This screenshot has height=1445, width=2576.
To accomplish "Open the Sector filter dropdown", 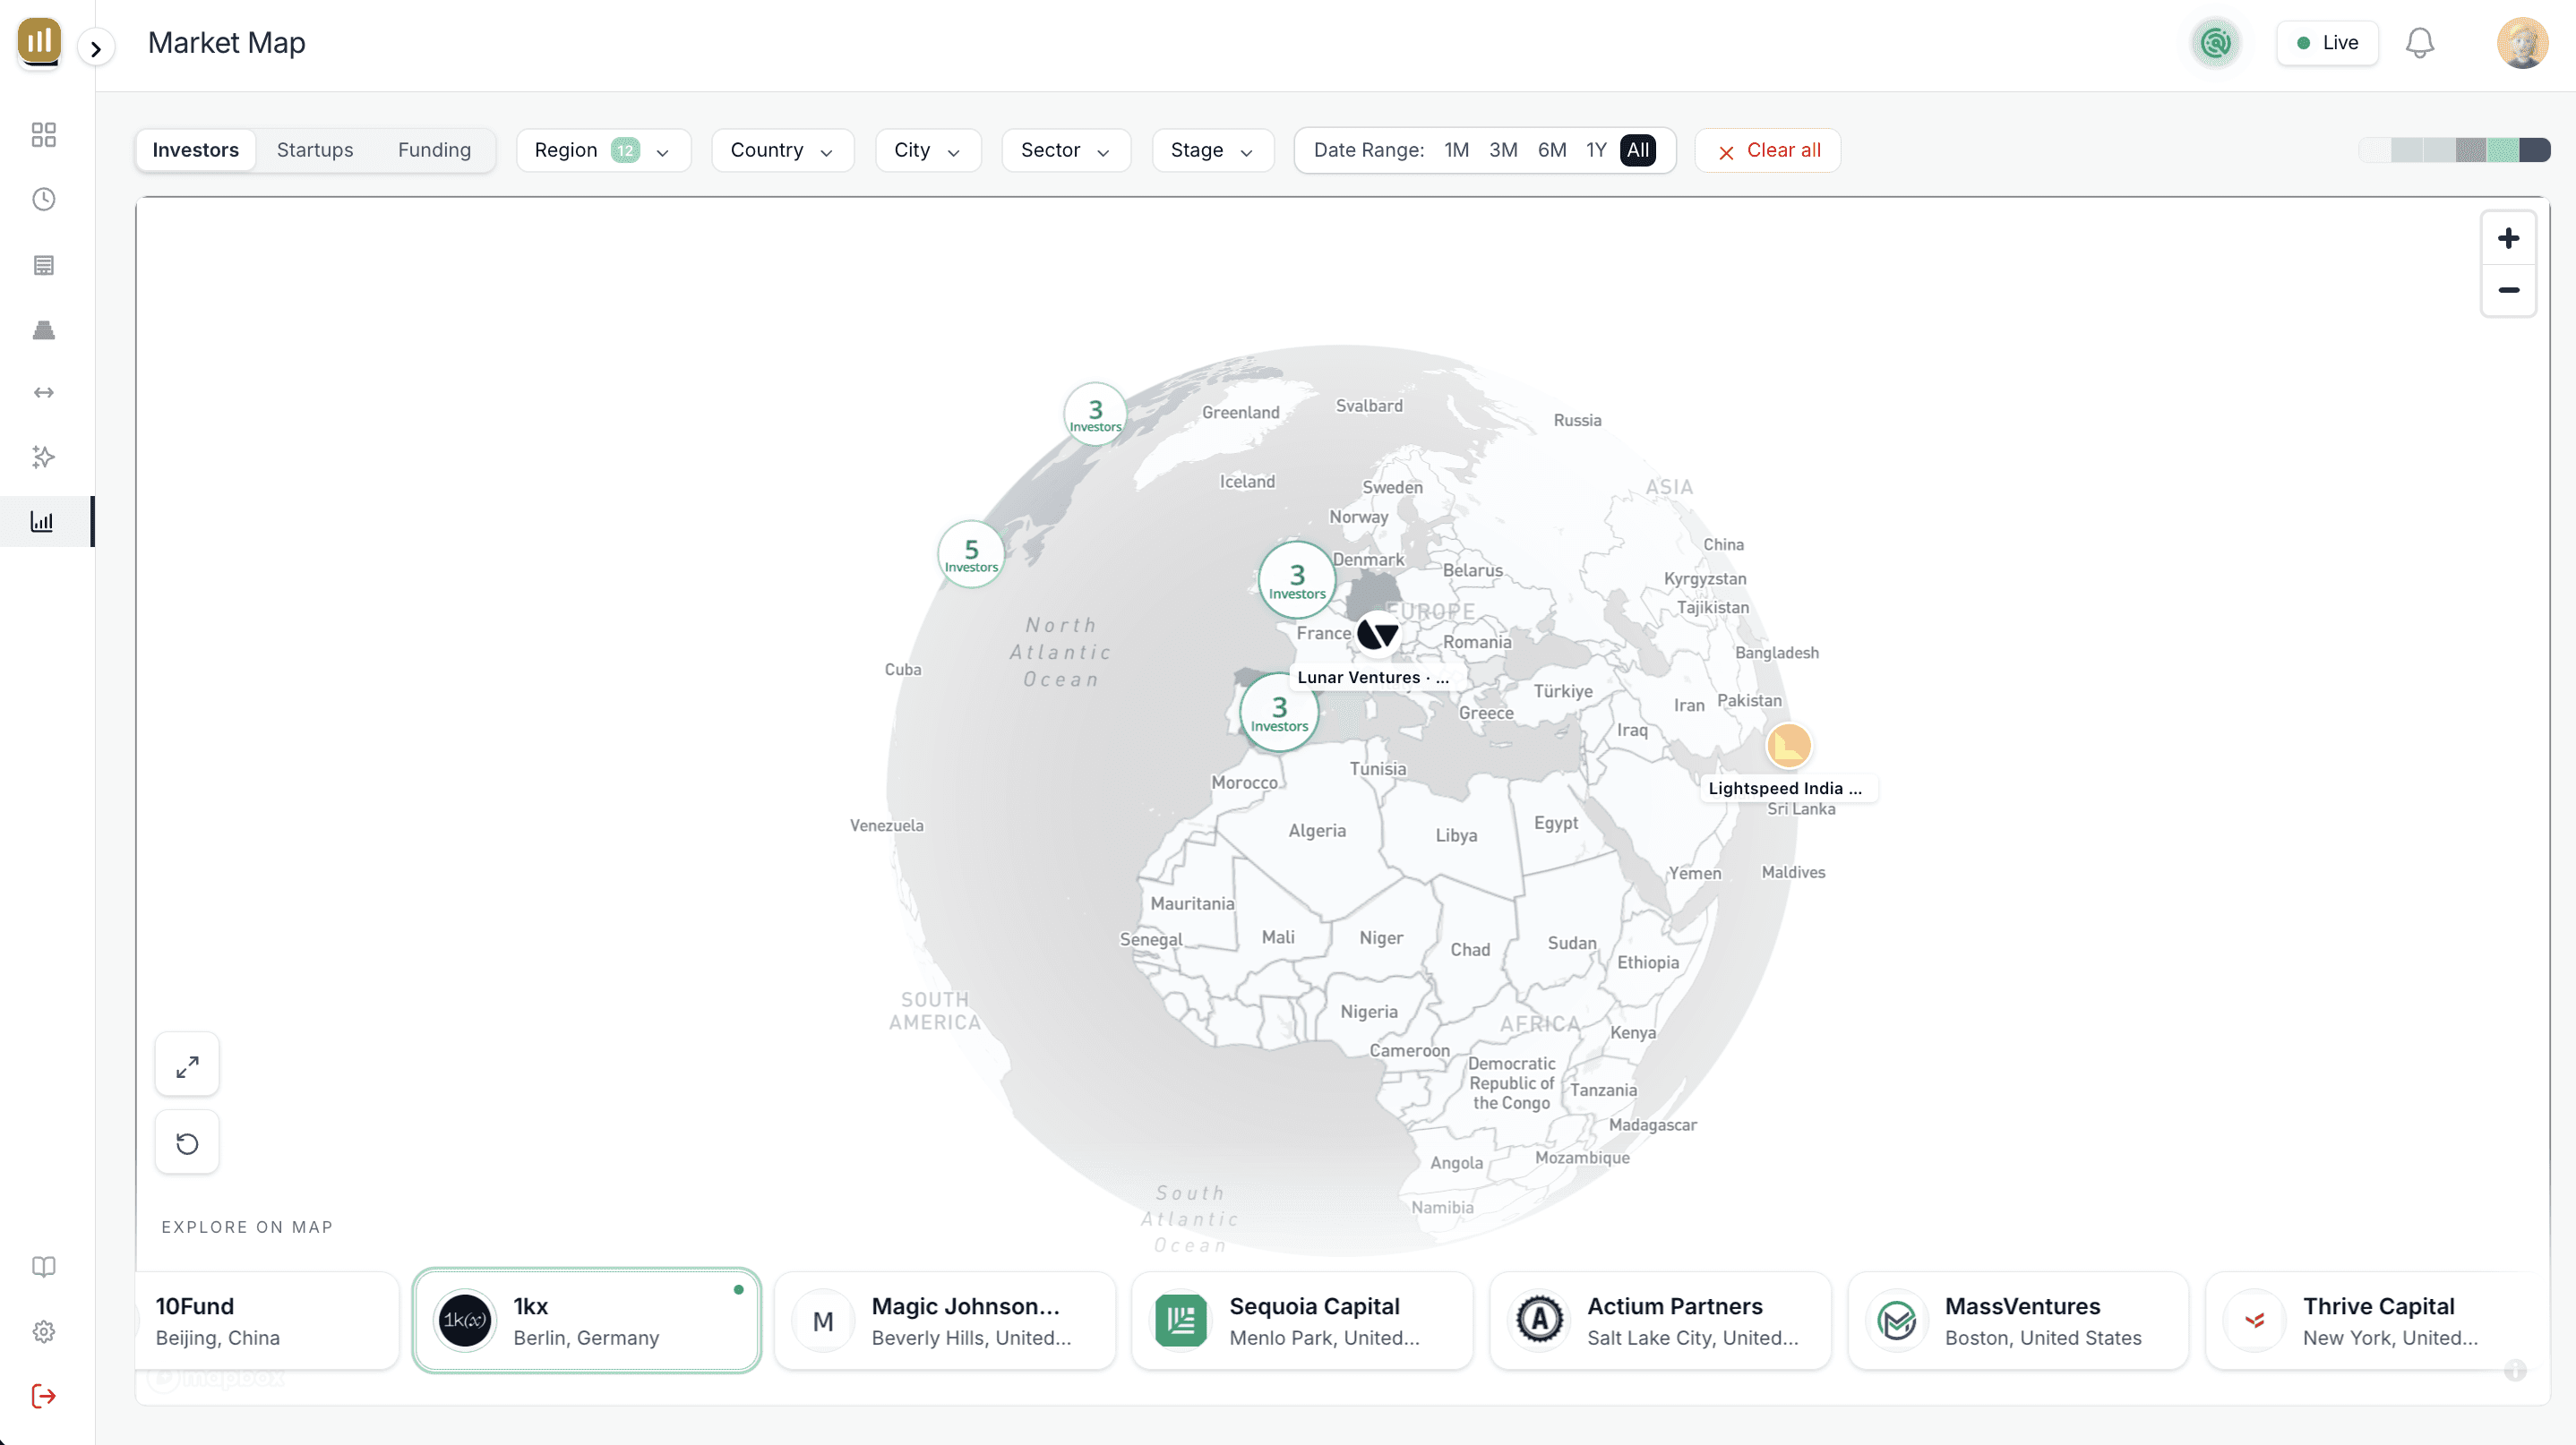I will (x=1065, y=150).
